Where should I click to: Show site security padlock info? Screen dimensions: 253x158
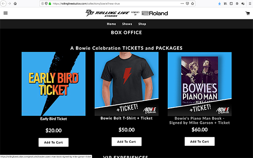50,3
